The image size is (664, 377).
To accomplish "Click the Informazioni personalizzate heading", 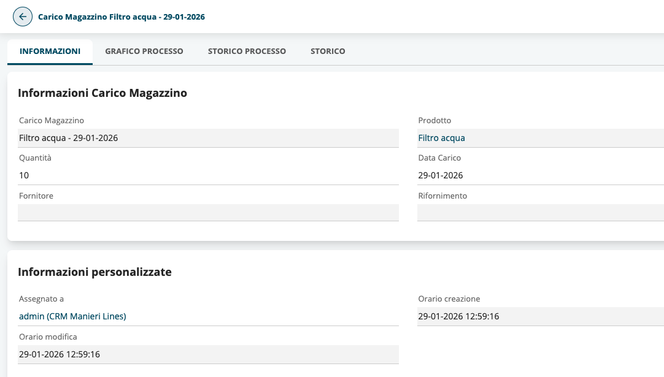I will pyautogui.click(x=95, y=272).
